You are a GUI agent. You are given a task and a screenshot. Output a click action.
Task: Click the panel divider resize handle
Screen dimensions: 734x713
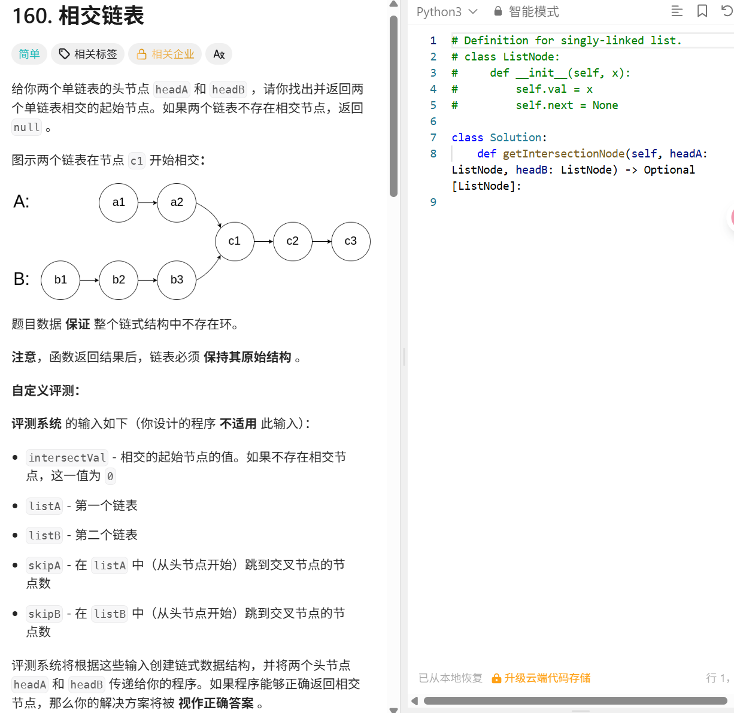click(x=404, y=356)
